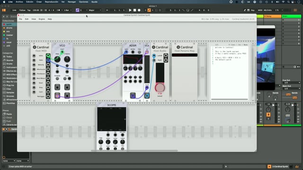
Task: Click the Scope module display
Action: [x=112, y=119]
